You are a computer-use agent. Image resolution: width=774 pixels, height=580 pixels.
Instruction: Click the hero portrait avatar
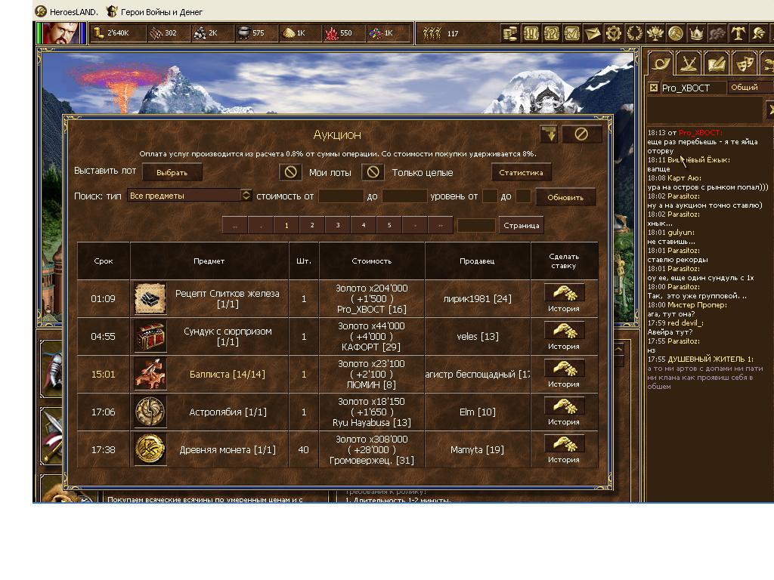pyautogui.click(x=62, y=33)
